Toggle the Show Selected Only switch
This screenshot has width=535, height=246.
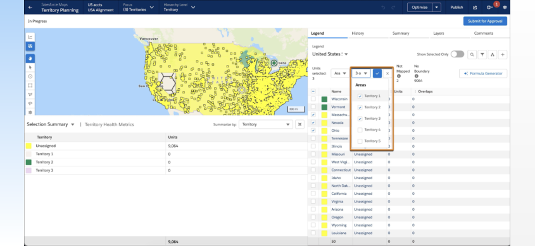[457, 54]
